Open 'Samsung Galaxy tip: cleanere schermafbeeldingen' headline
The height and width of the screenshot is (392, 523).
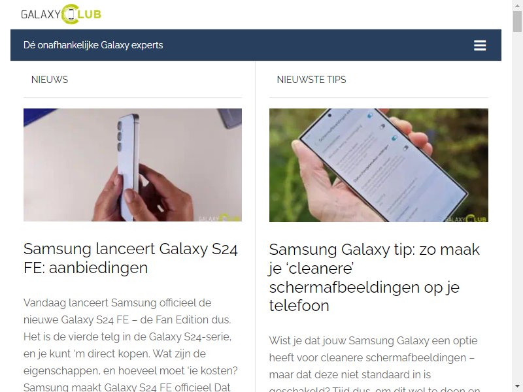374,277
